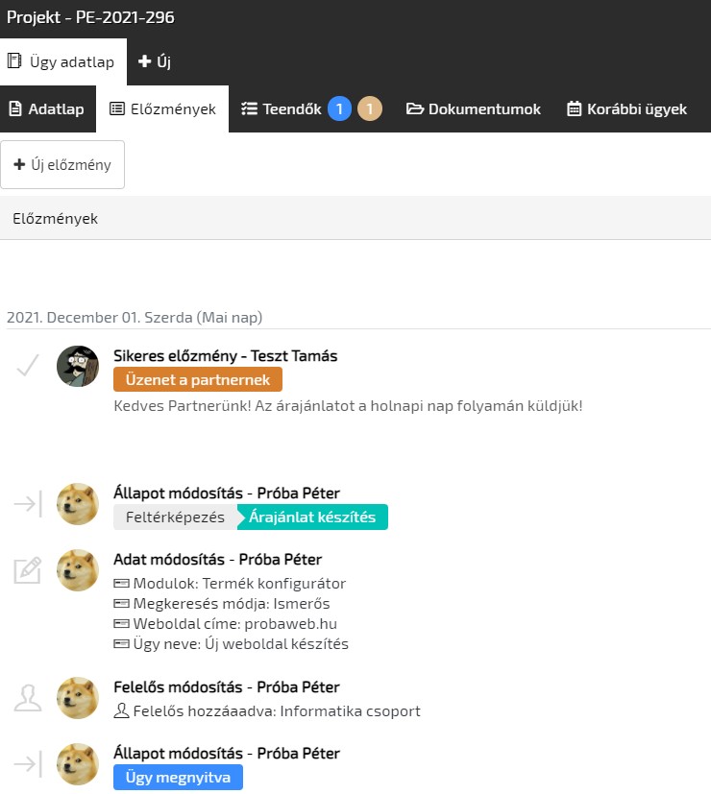Viewport: 711px width, 794px height.
Task: Open the Adatlap tab
Action: (46, 109)
